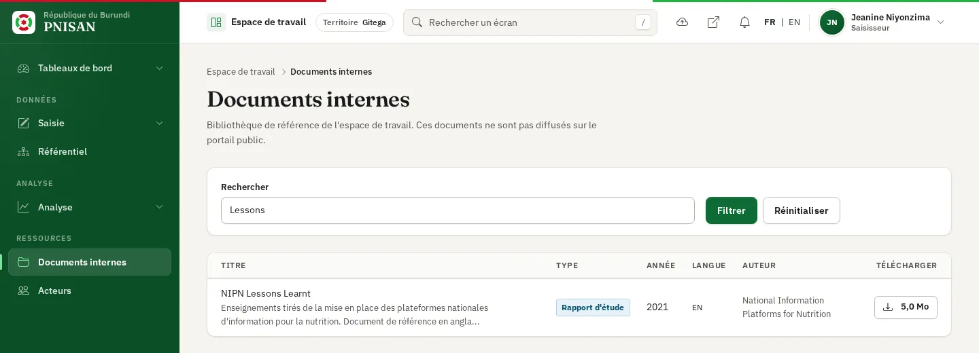Open the Espace de travail grid icon

coord(216,22)
